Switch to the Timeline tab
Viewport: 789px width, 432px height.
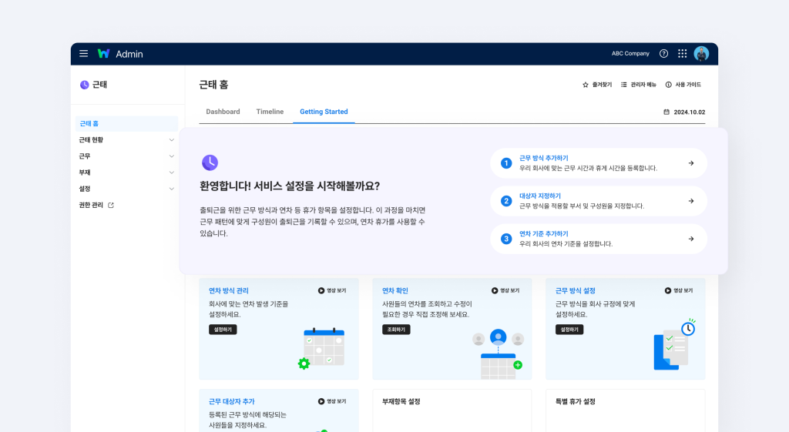270,112
